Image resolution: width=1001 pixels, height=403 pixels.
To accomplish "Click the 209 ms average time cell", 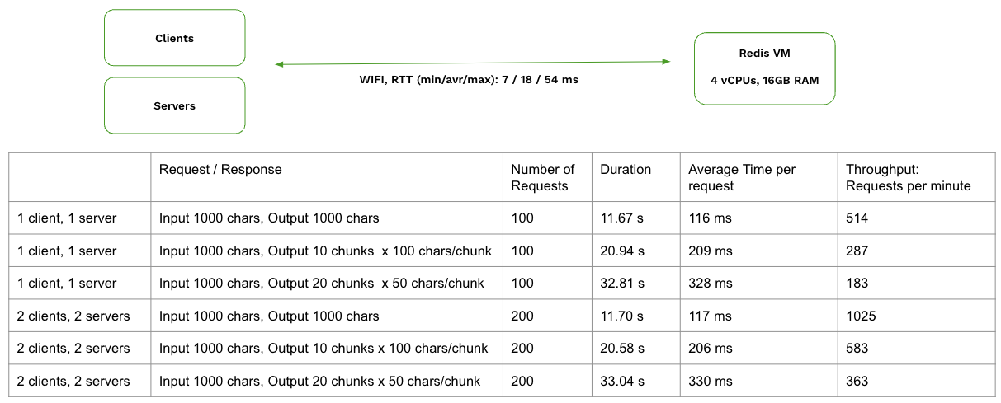I will click(758, 251).
